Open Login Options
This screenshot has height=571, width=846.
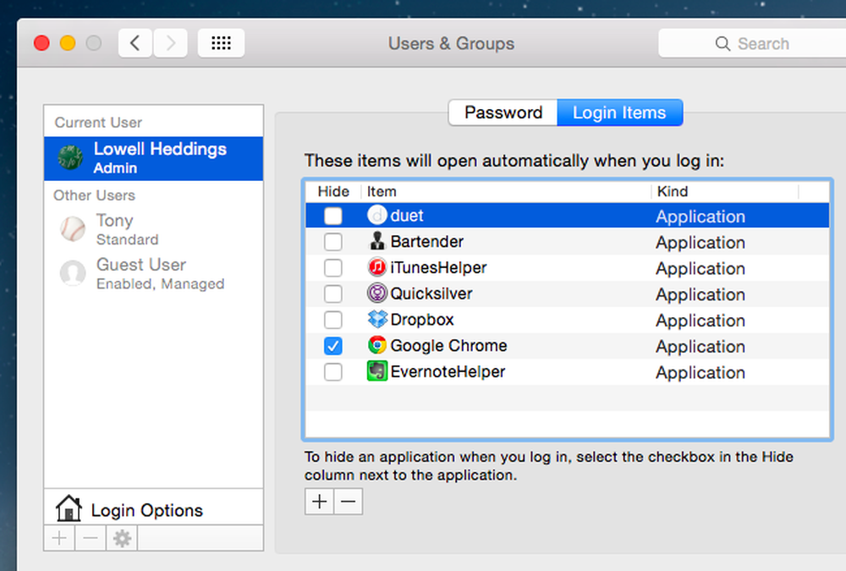click(x=154, y=508)
